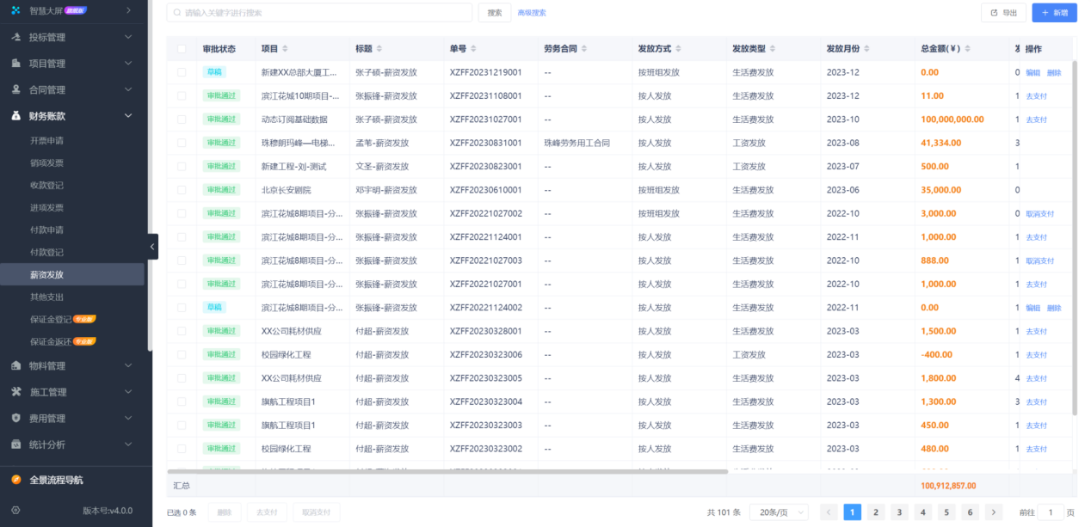Check the 珠穆朗玛峰一电梯 row checkbox

pyautogui.click(x=182, y=143)
